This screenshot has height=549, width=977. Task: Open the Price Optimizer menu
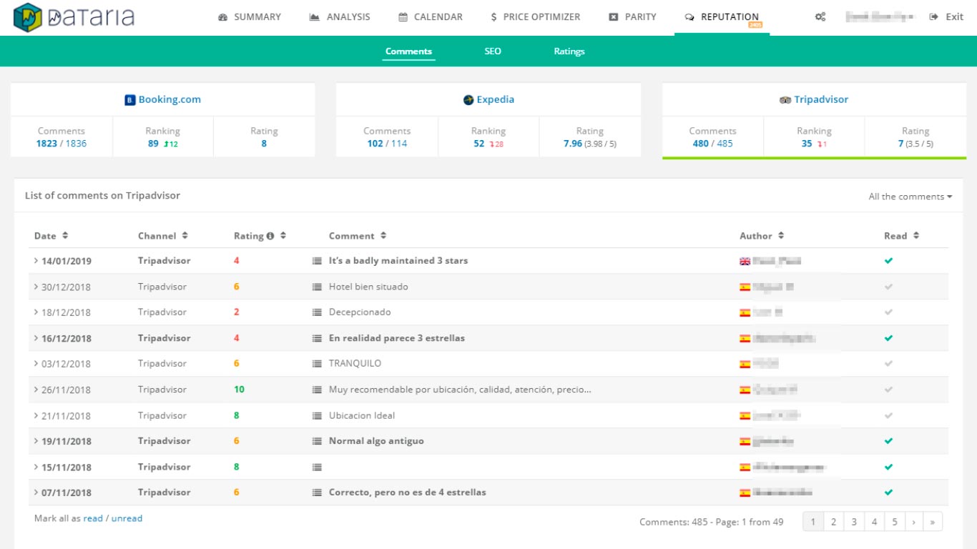535,17
